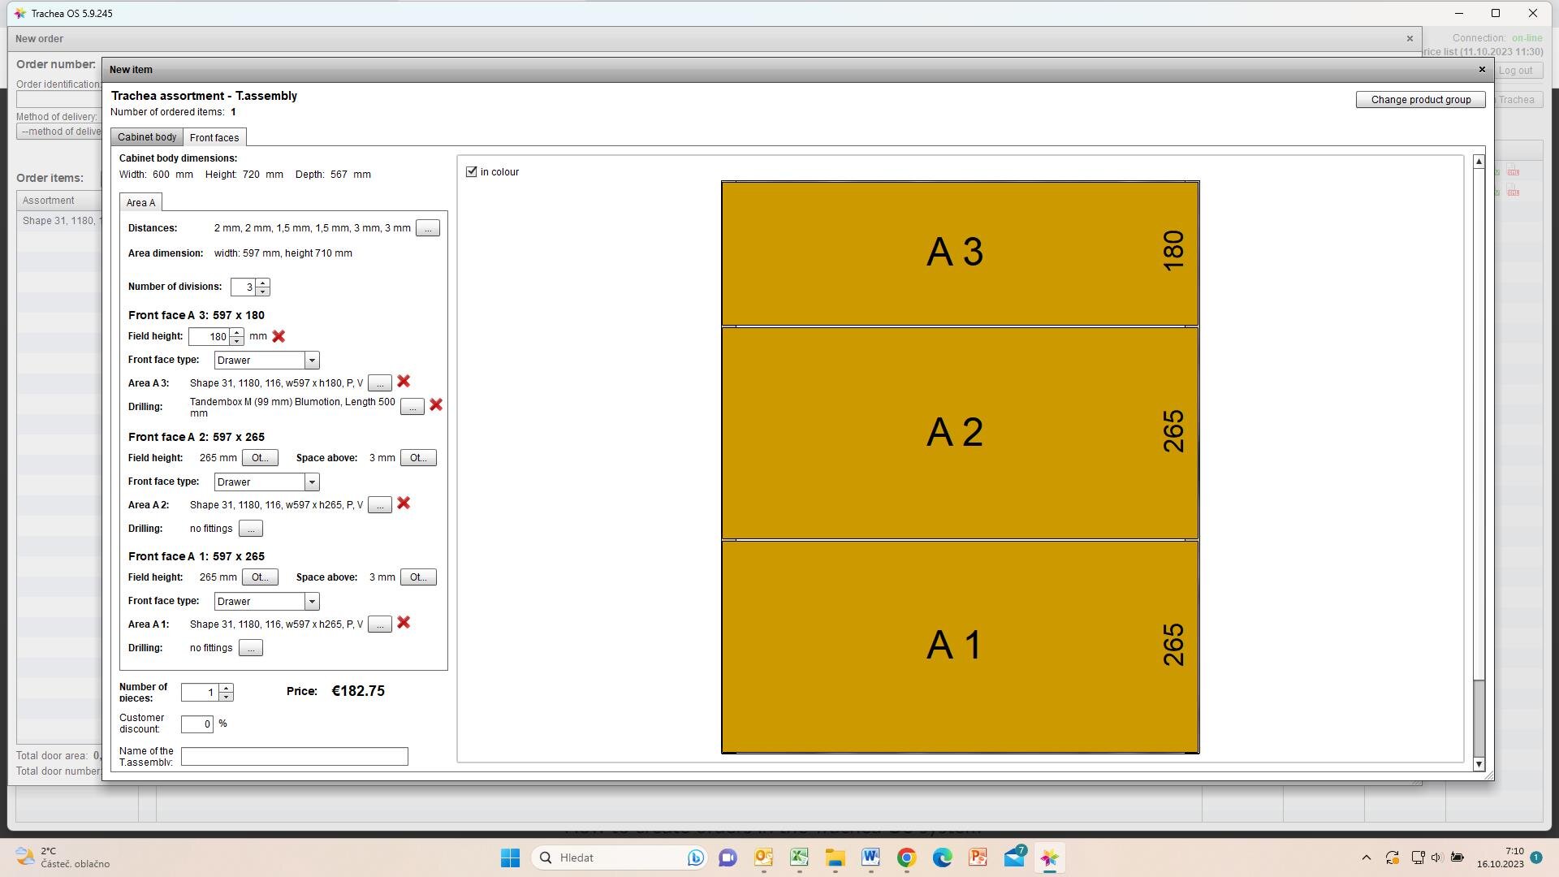Decrease the Number of pieces
The image size is (1559, 877).
[227, 696]
